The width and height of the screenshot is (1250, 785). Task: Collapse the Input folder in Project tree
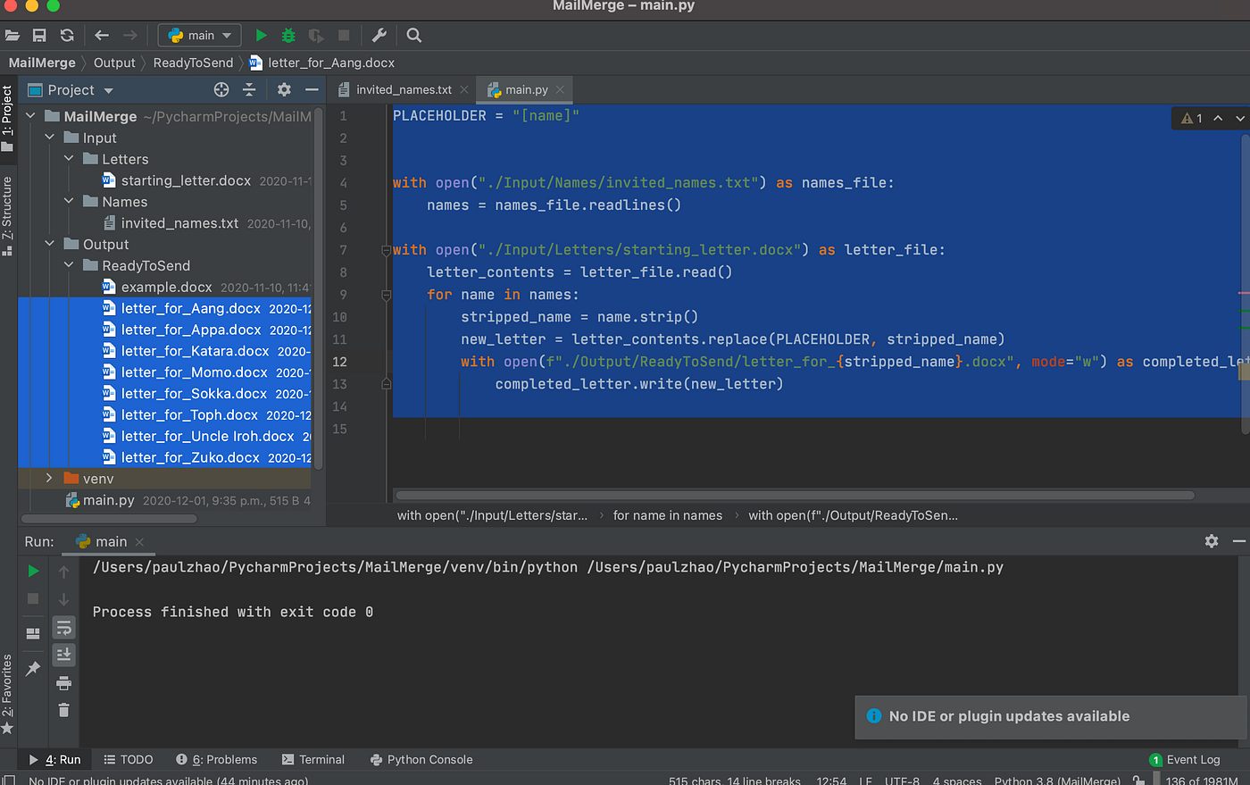(x=50, y=137)
